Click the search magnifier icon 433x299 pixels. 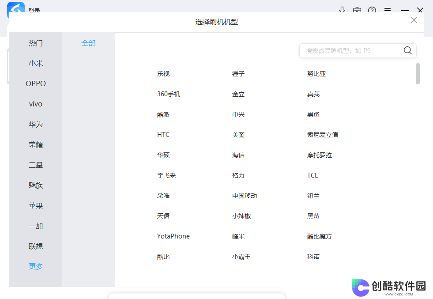pos(407,51)
